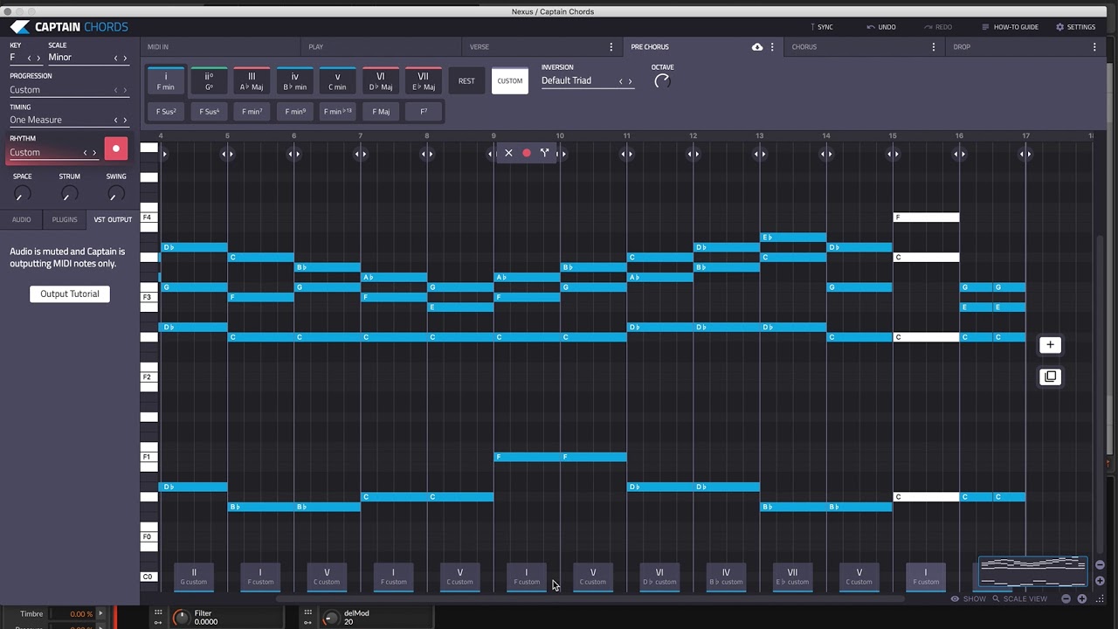Viewport: 1118px width, 629px height.
Task: Click the red record dot in chord popup
Action: (527, 153)
